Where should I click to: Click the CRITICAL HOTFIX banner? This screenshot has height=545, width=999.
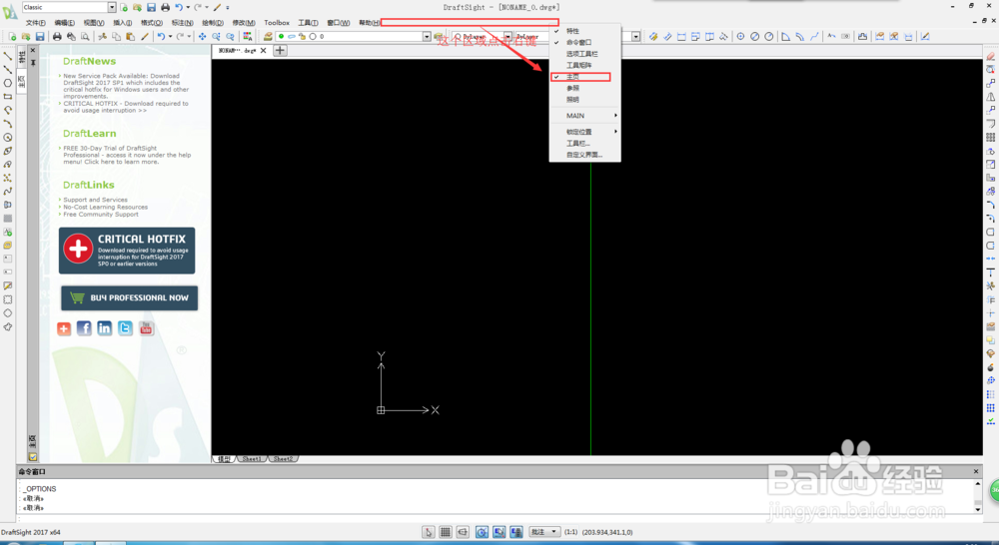click(x=127, y=251)
